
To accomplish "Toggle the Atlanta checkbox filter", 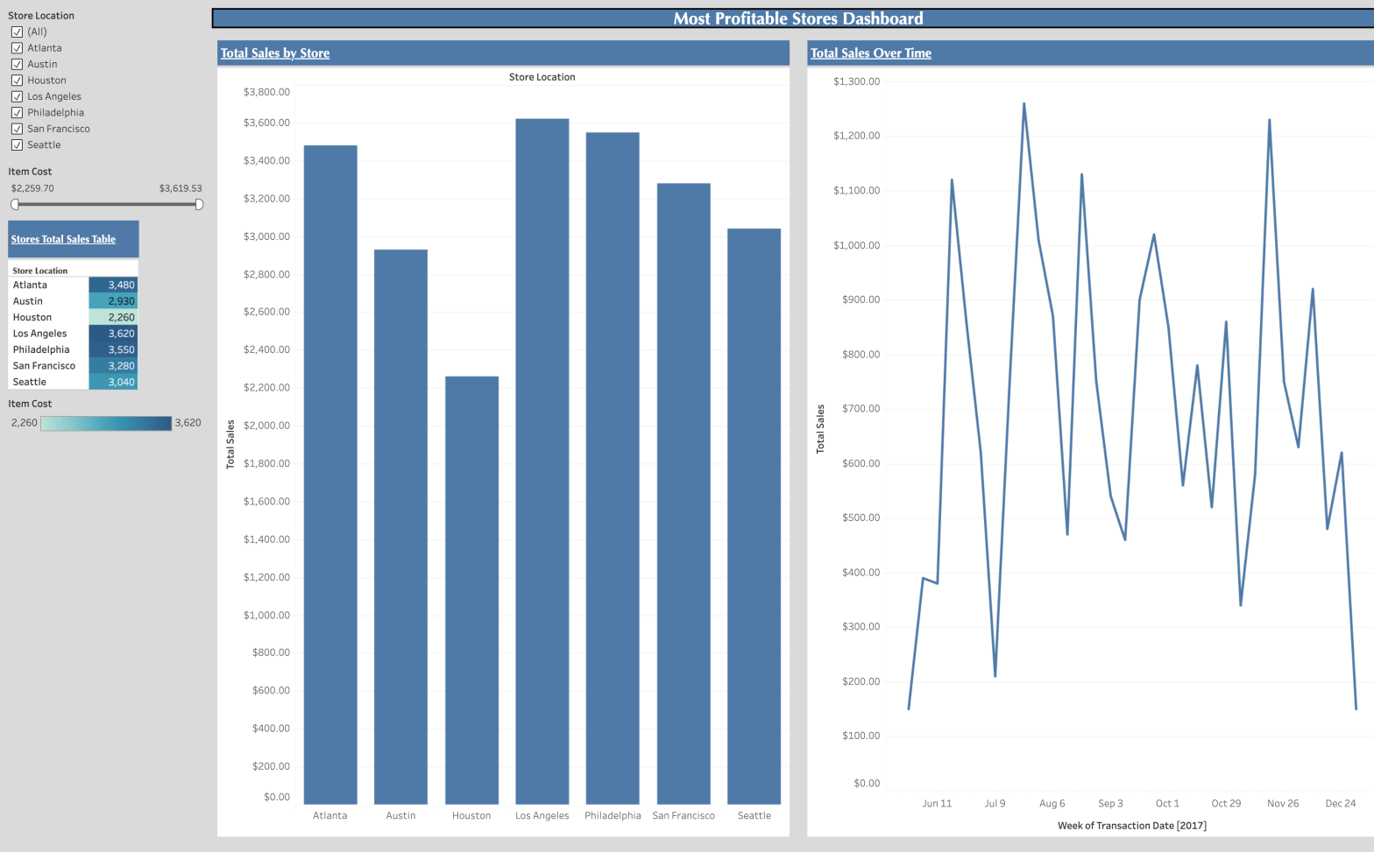I will coord(17,48).
